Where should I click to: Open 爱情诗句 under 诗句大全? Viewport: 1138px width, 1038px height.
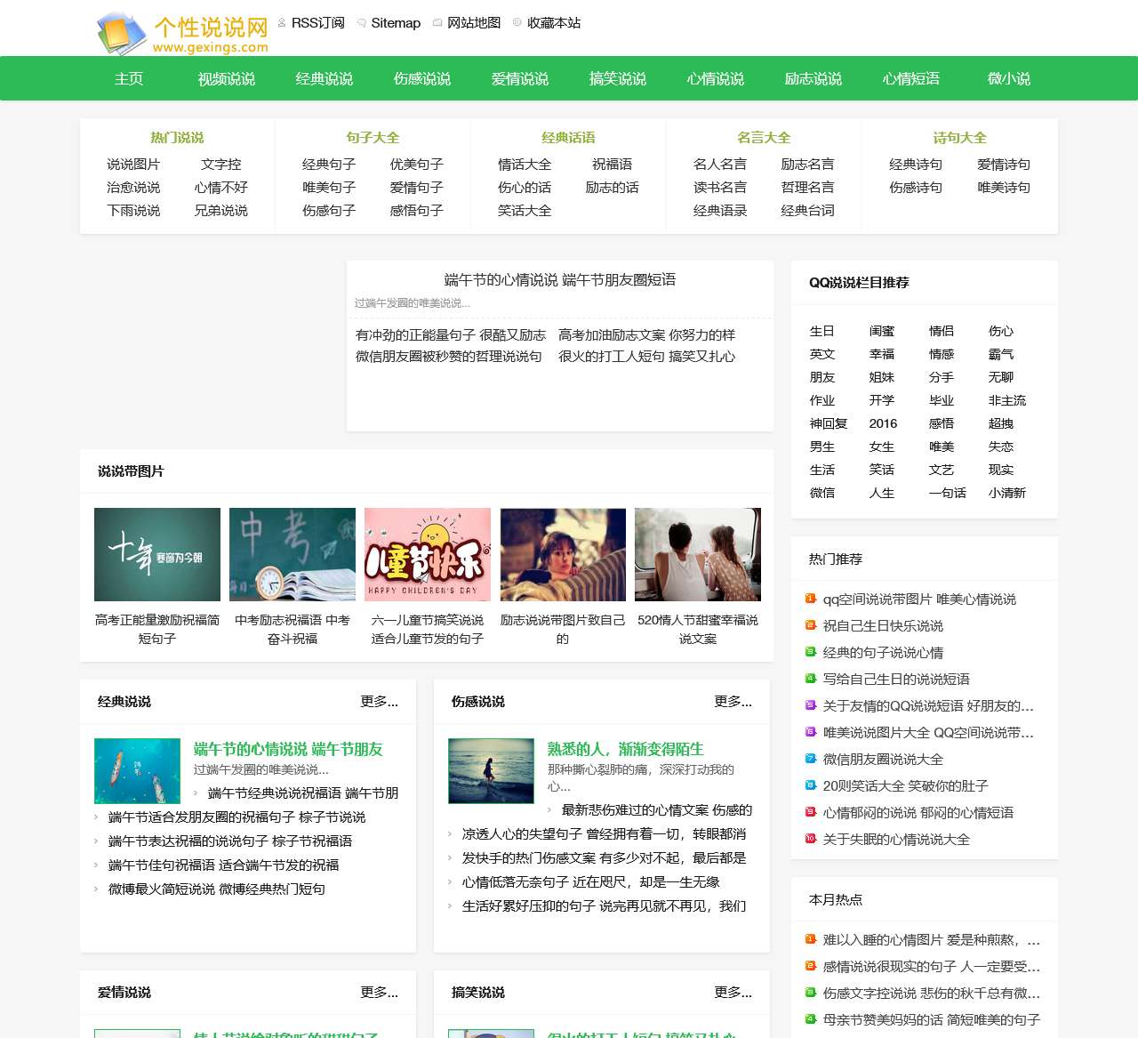[x=1004, y=165]
